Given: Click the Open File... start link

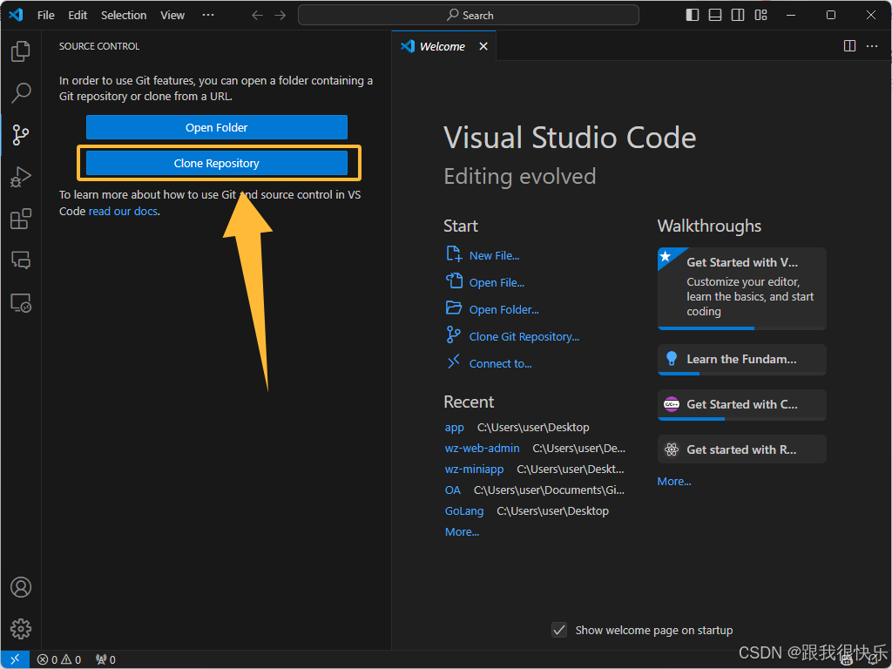Looking at the screenshot, I should 497,283.
